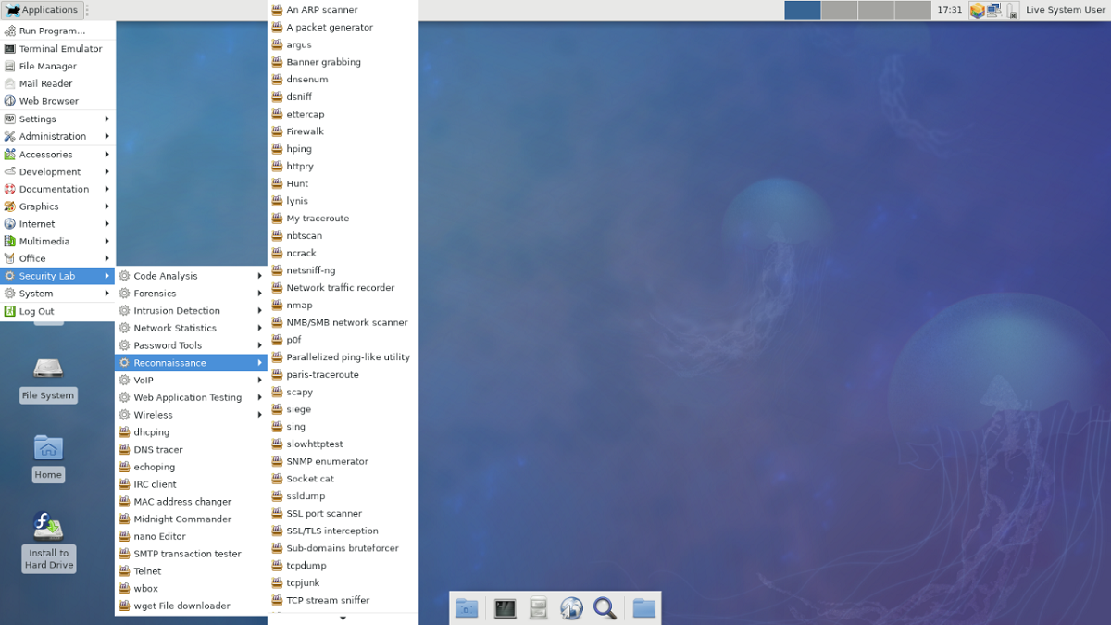This screenshot has height=625, width=1111.
Task: Launch Parallelized ping-like utility
Action: point(343,357)
